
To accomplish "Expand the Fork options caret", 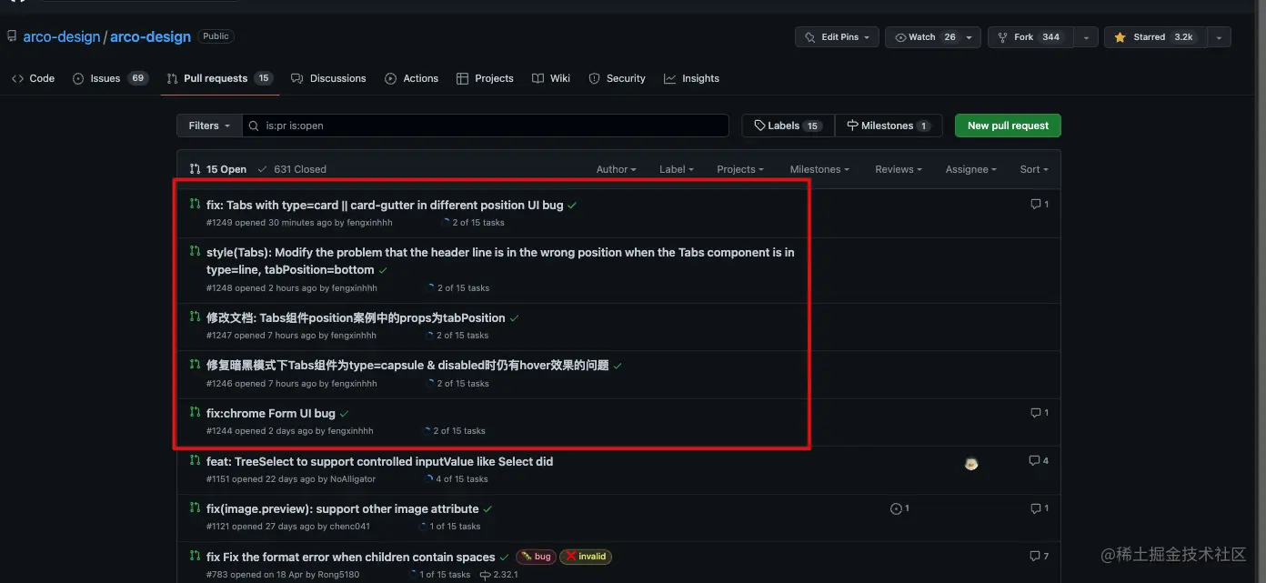I will coord(1085,37).
